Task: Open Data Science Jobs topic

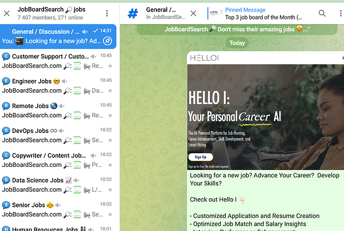Action: coord(58,185)
